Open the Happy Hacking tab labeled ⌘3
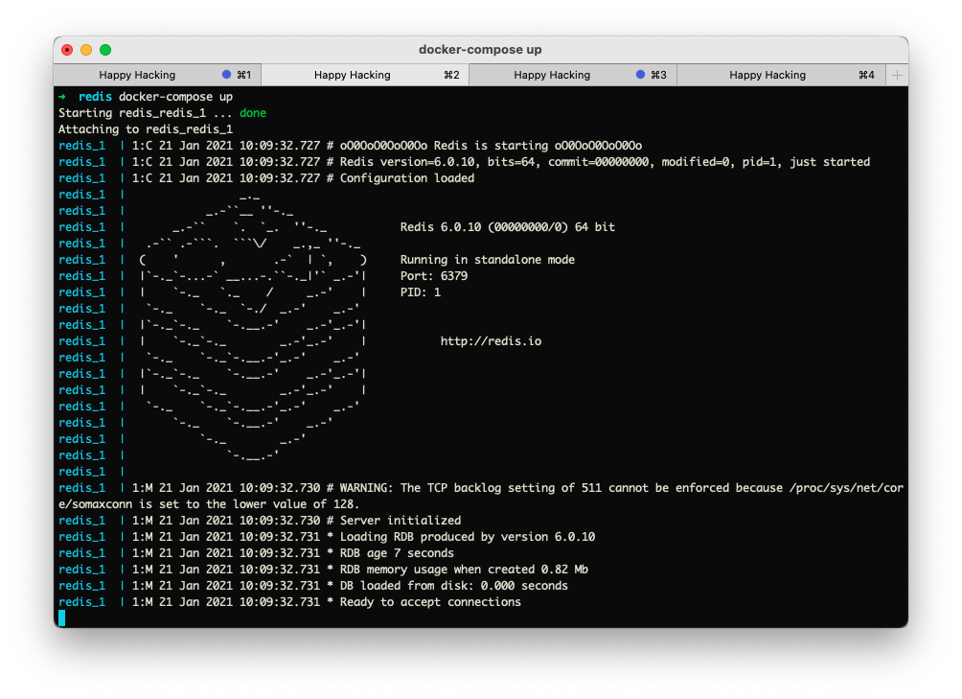The height and width of the screenshot is (699, 962). tap(572, 75)
